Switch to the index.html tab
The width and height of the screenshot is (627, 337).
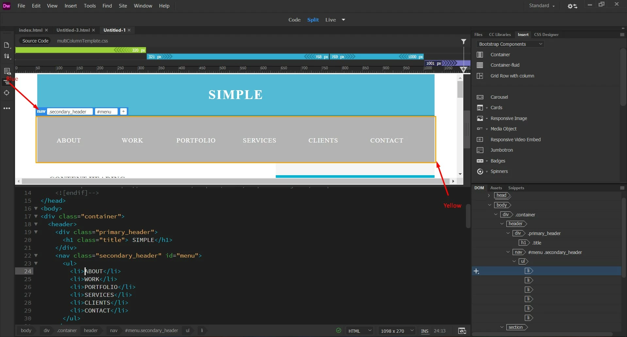pyautogui.click(x=31, y=30)
